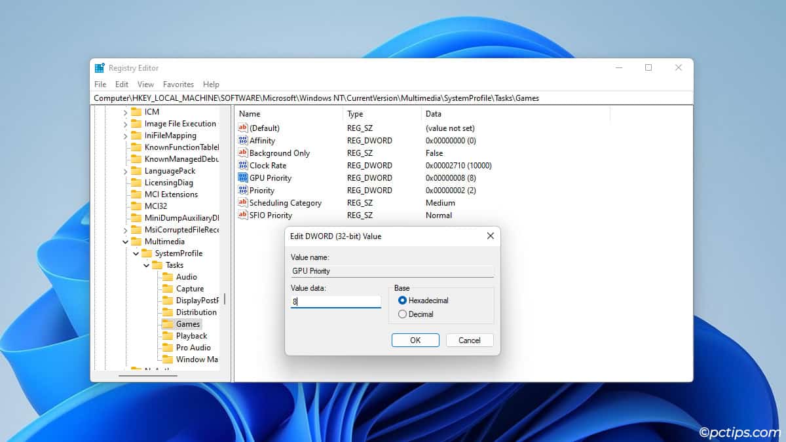Viewport: 786px width, 442px height.
Task: Click the MCI Extensions folder icon
Action: click(136, 194)
